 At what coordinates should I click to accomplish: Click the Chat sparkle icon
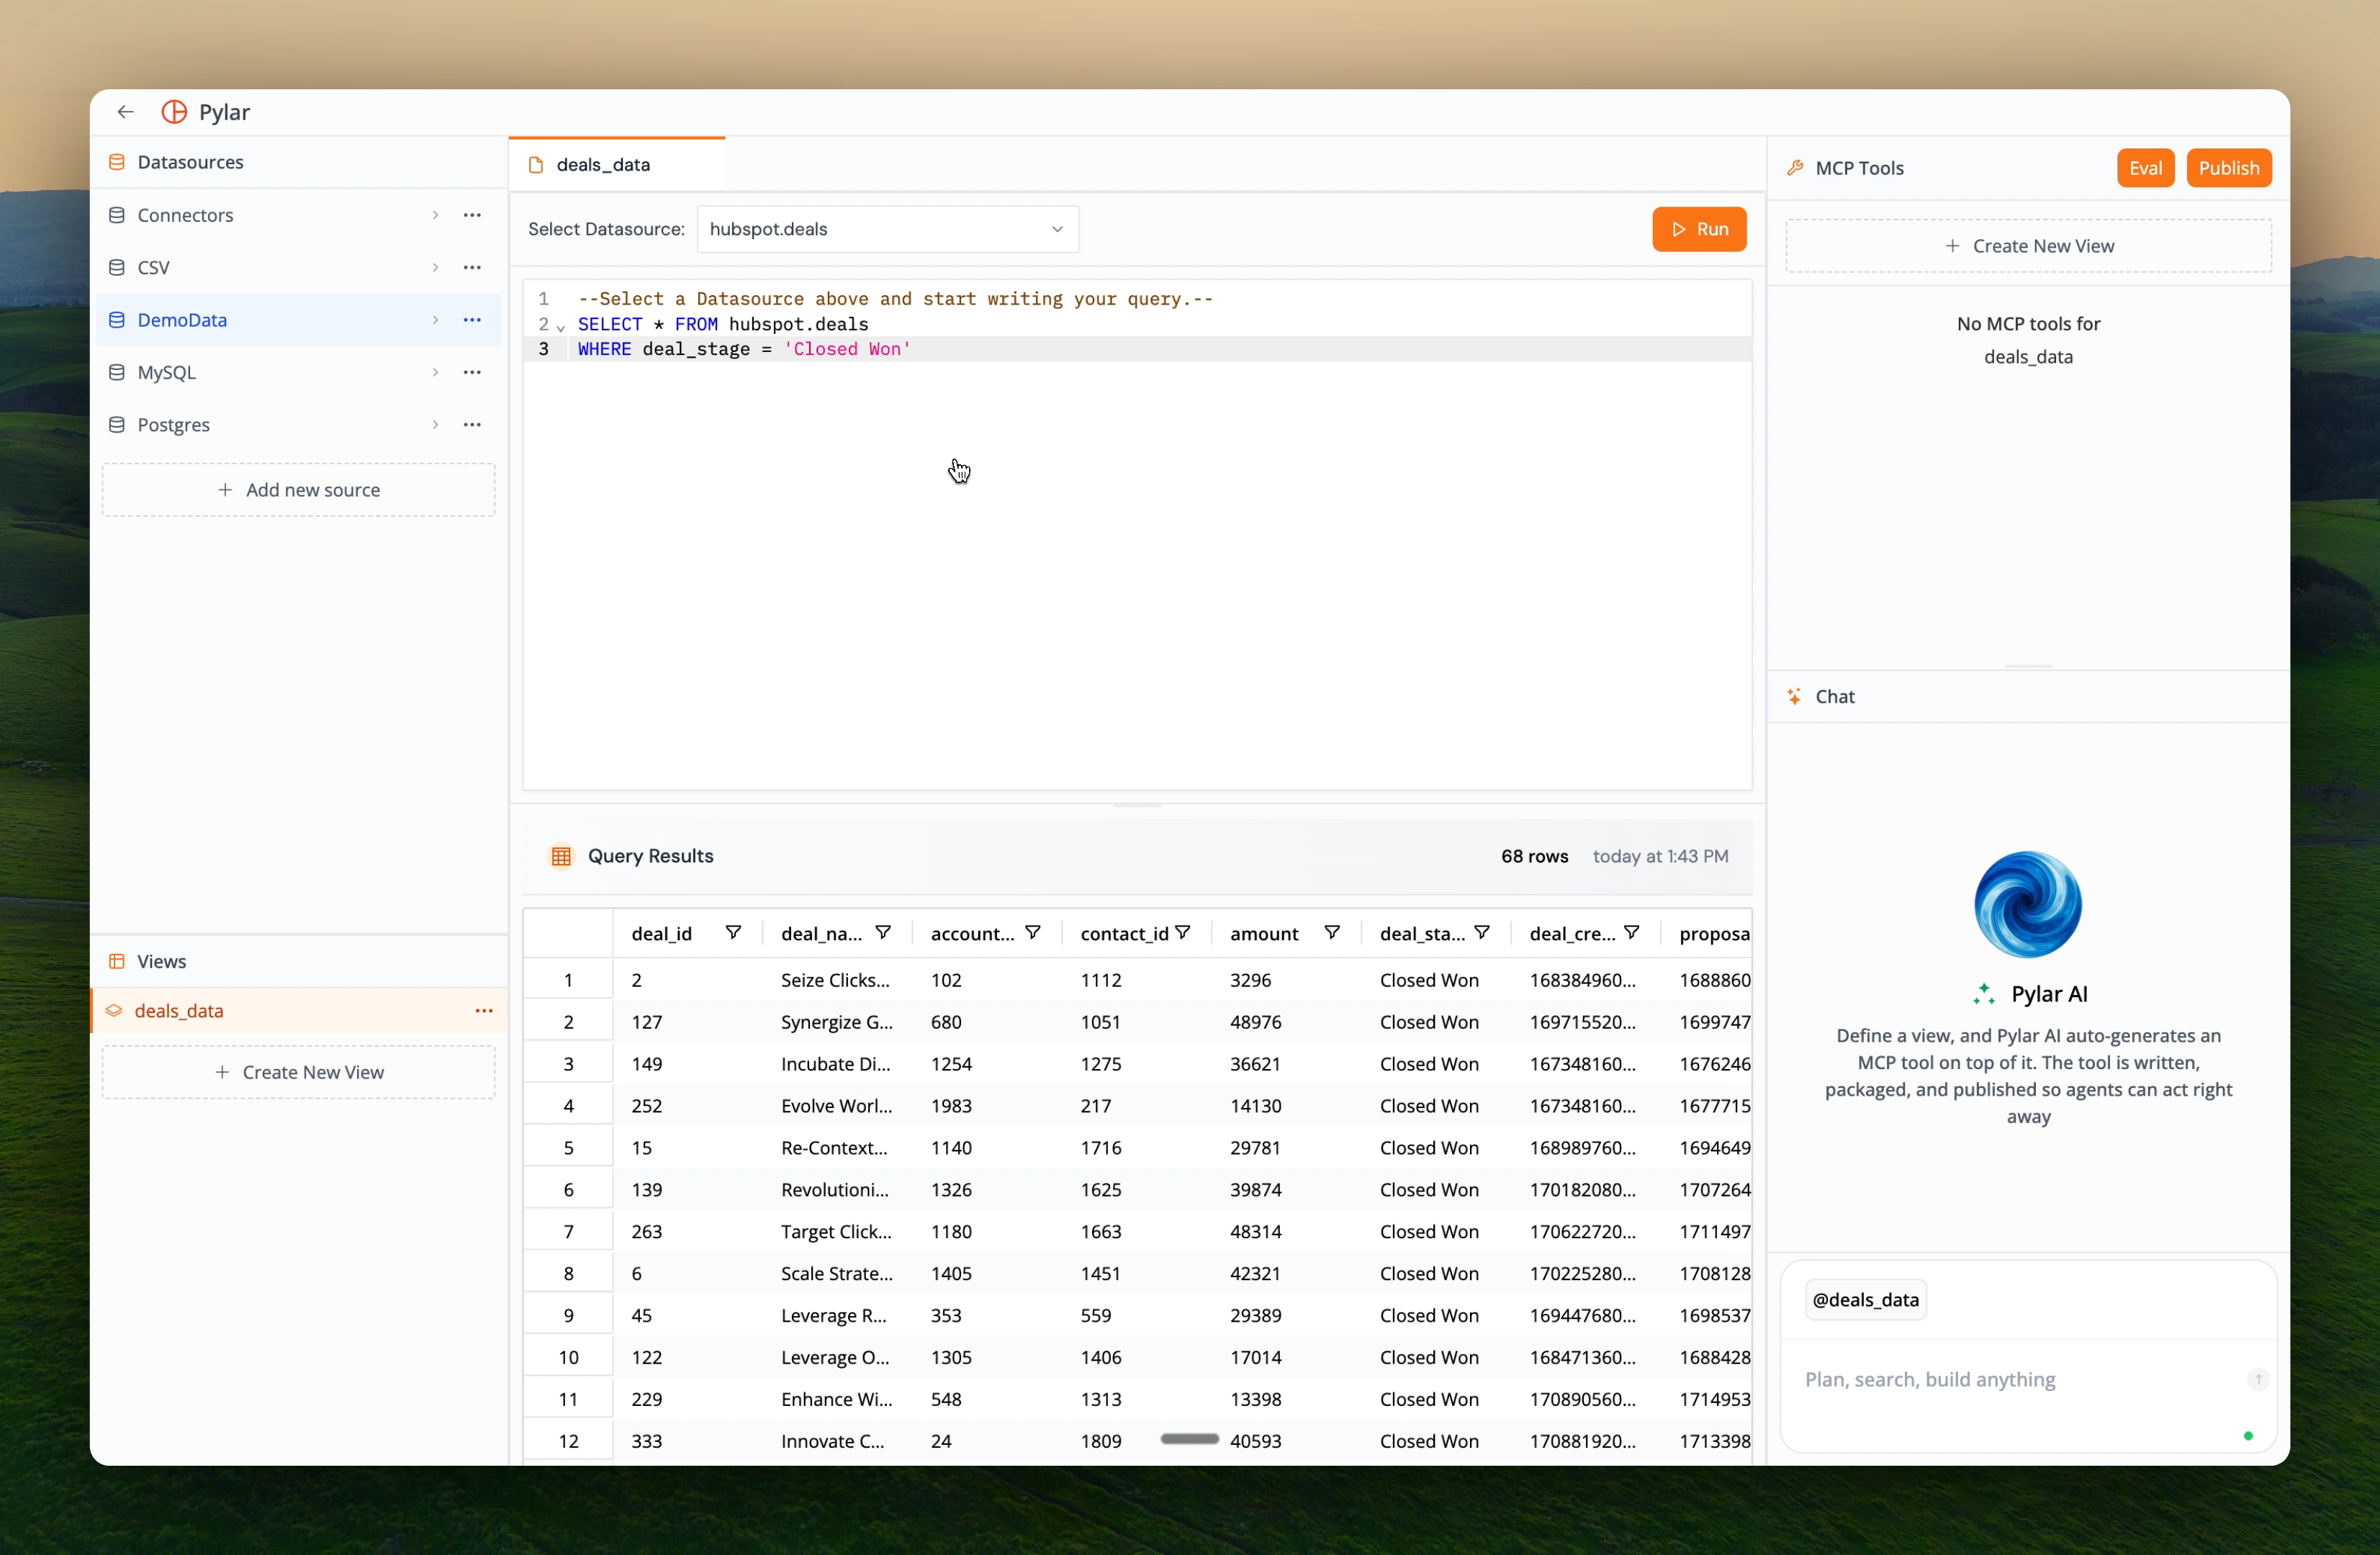[1794, 696]
